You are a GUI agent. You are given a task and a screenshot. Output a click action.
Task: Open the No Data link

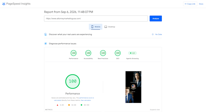point(158,34)
